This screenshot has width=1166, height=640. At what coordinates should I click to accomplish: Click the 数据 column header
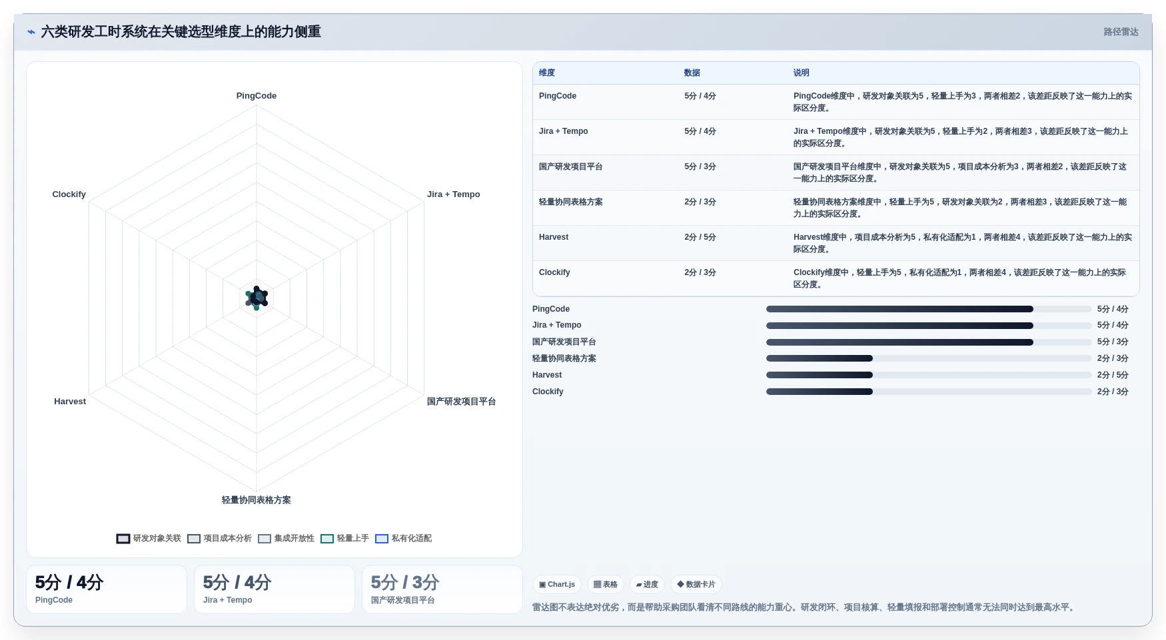tap(692, 73)
